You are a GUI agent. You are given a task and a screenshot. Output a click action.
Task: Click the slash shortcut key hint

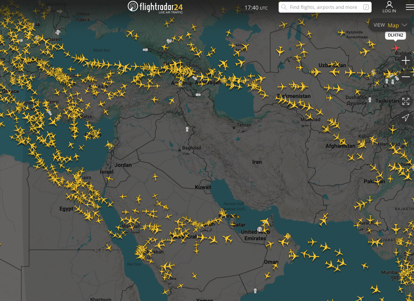pos(366,7)
